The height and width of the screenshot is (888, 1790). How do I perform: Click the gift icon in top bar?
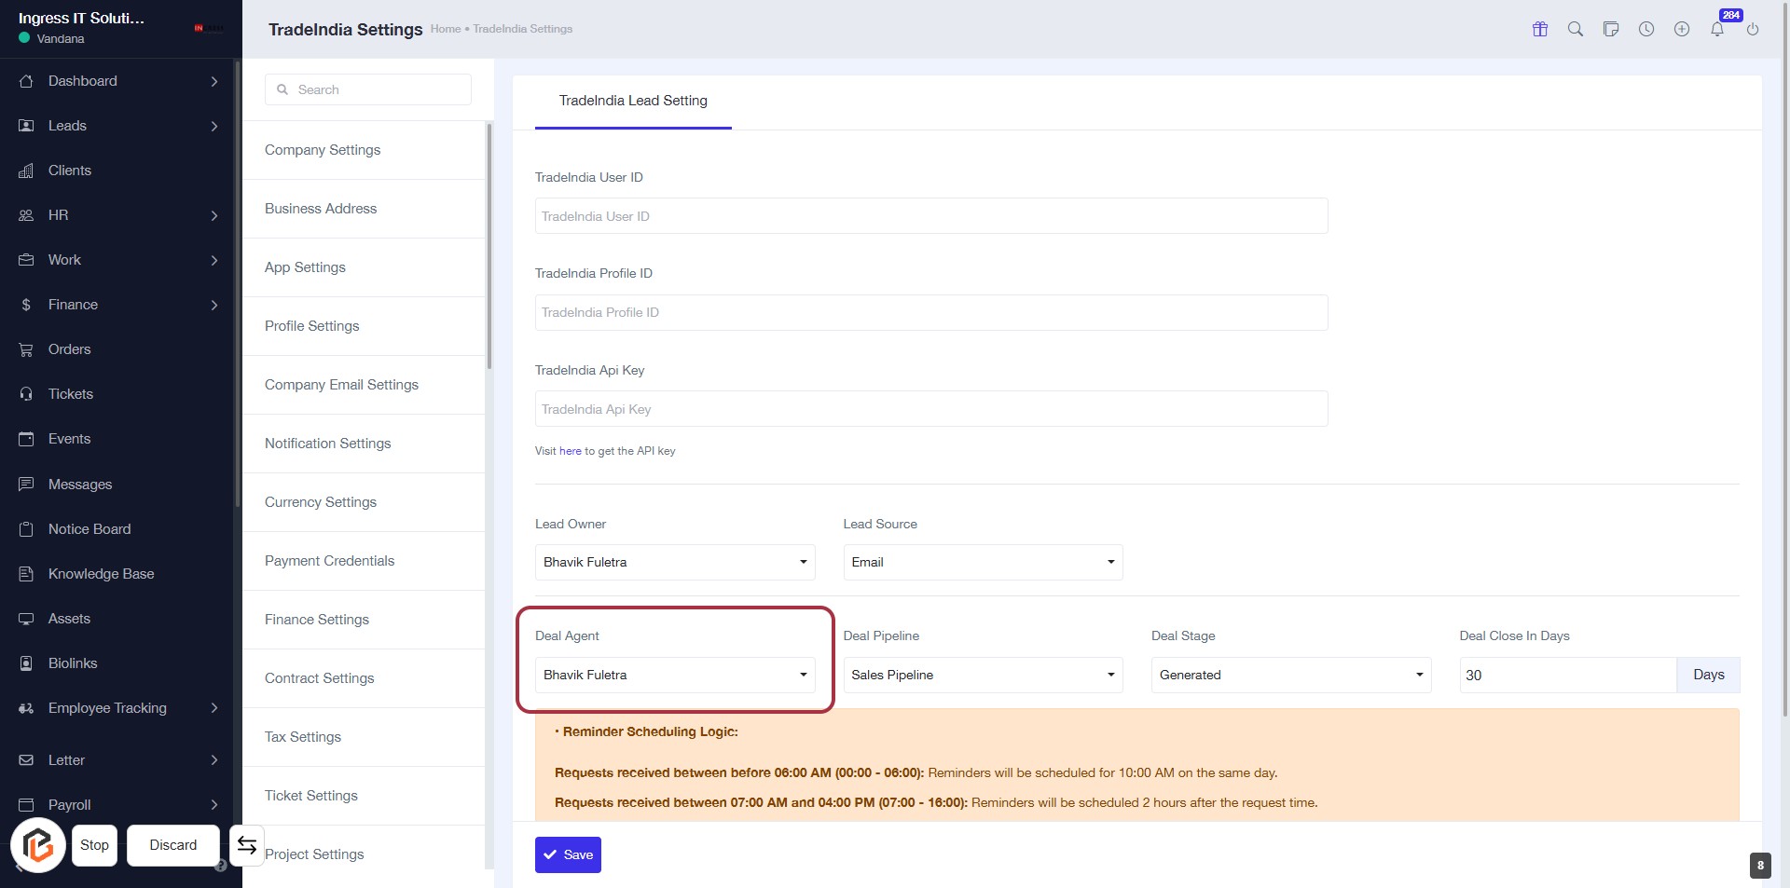point(1539,29)
